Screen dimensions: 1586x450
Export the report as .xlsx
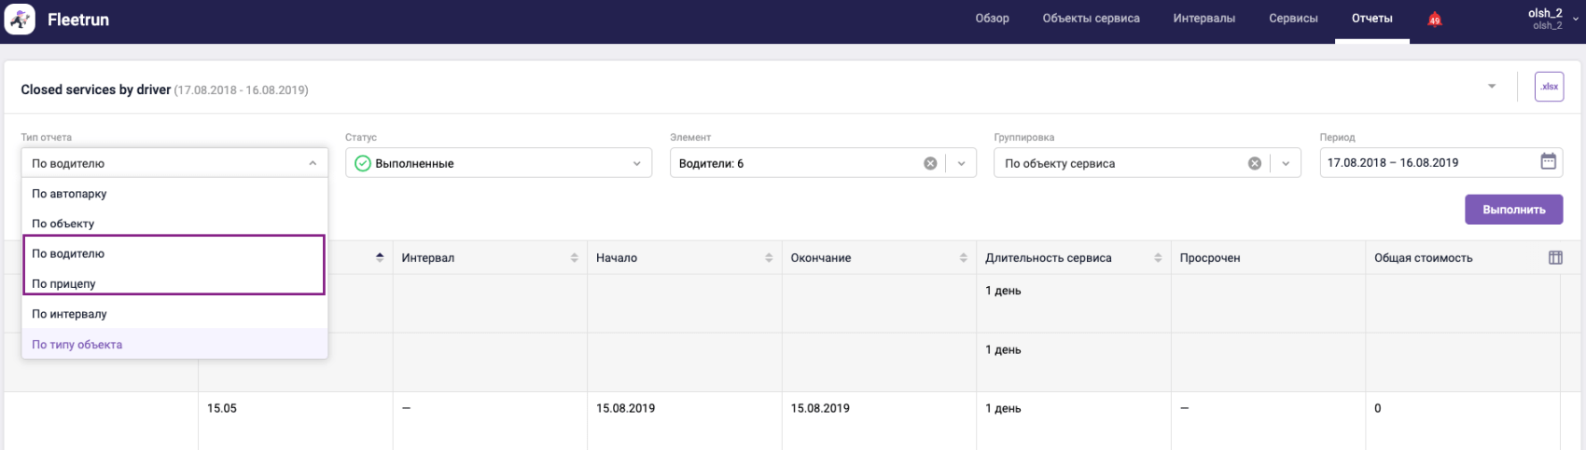click(1549, 87)
